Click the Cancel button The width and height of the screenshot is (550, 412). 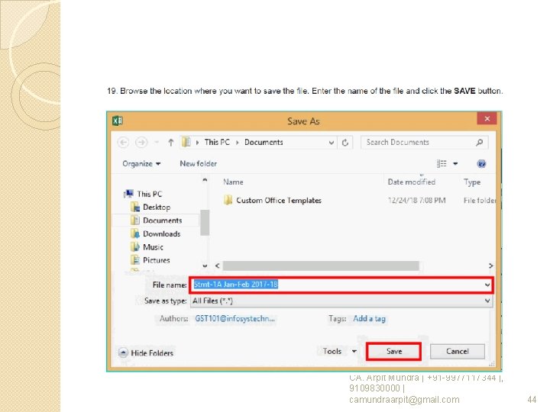[458, 352]
